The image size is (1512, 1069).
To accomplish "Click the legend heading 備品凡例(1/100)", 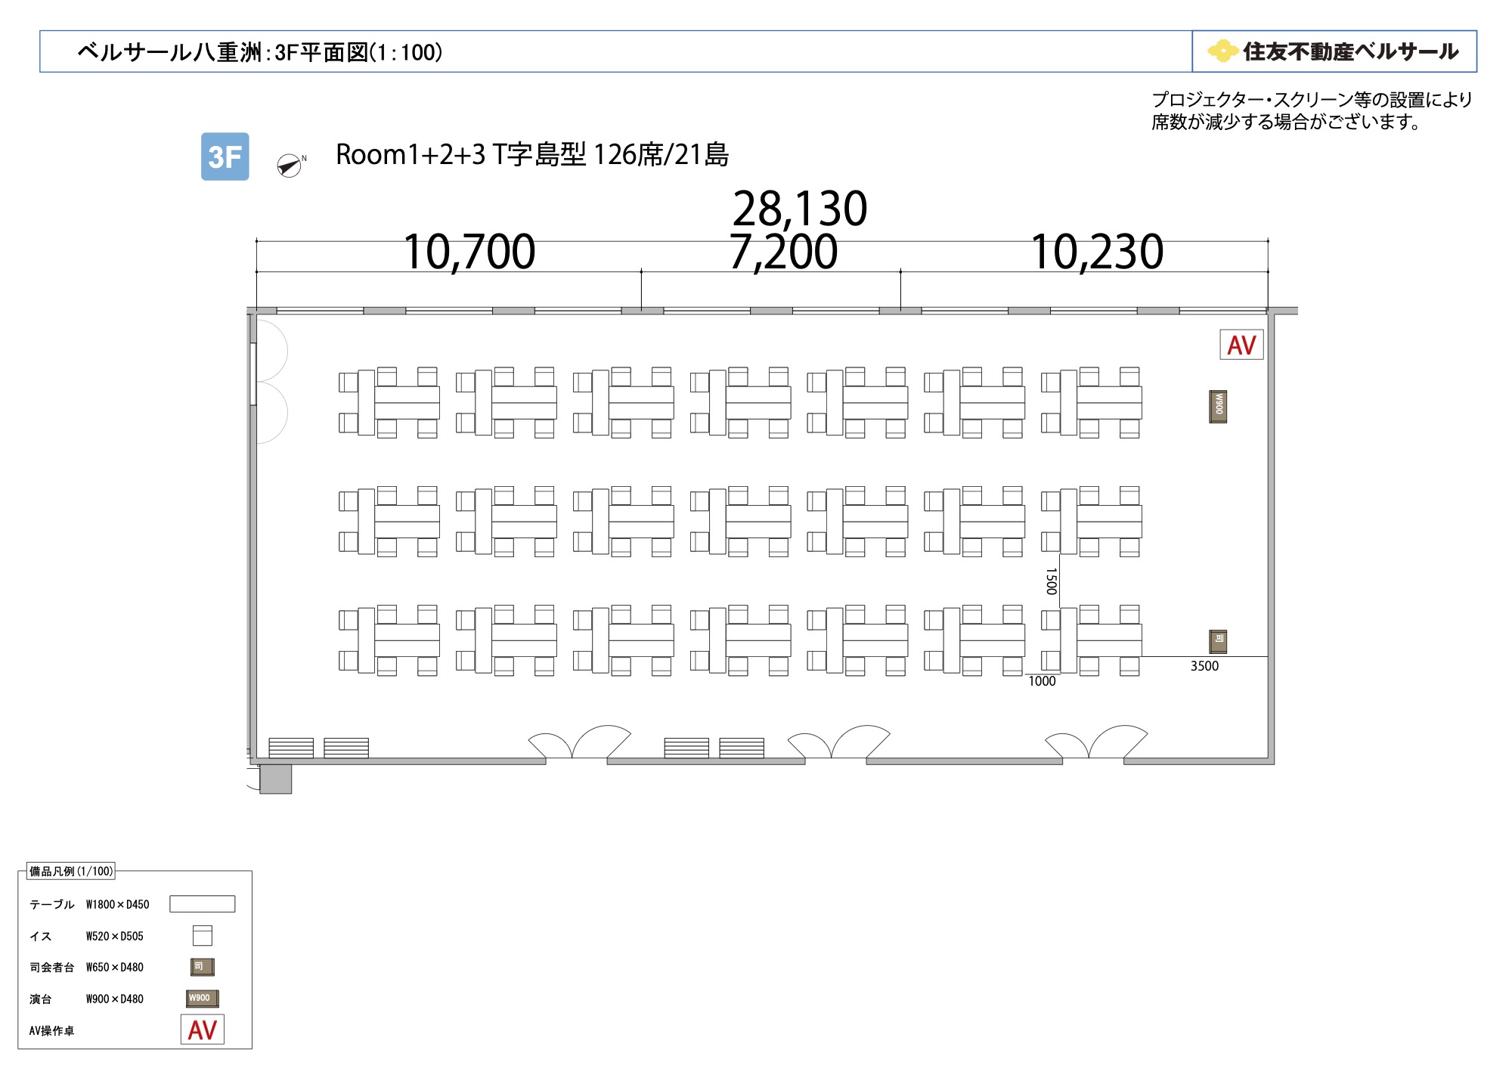I will tap(71, 871).
